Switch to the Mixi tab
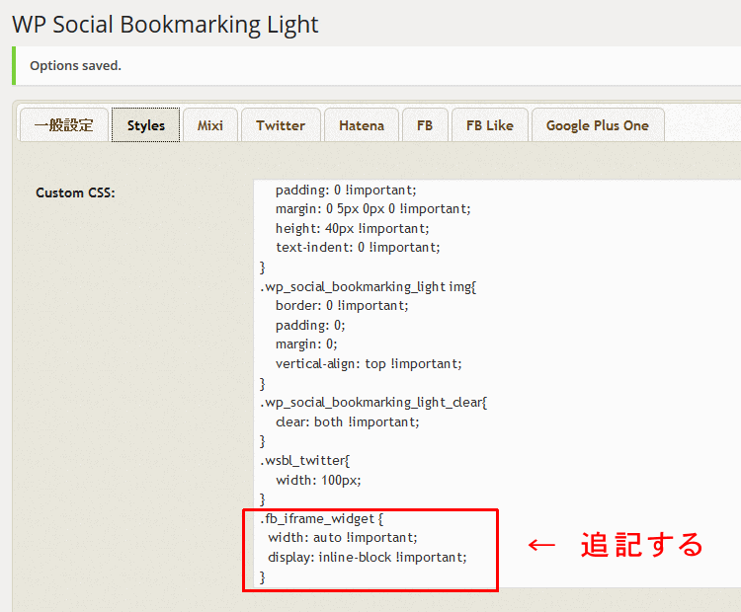 coord(209,125)
